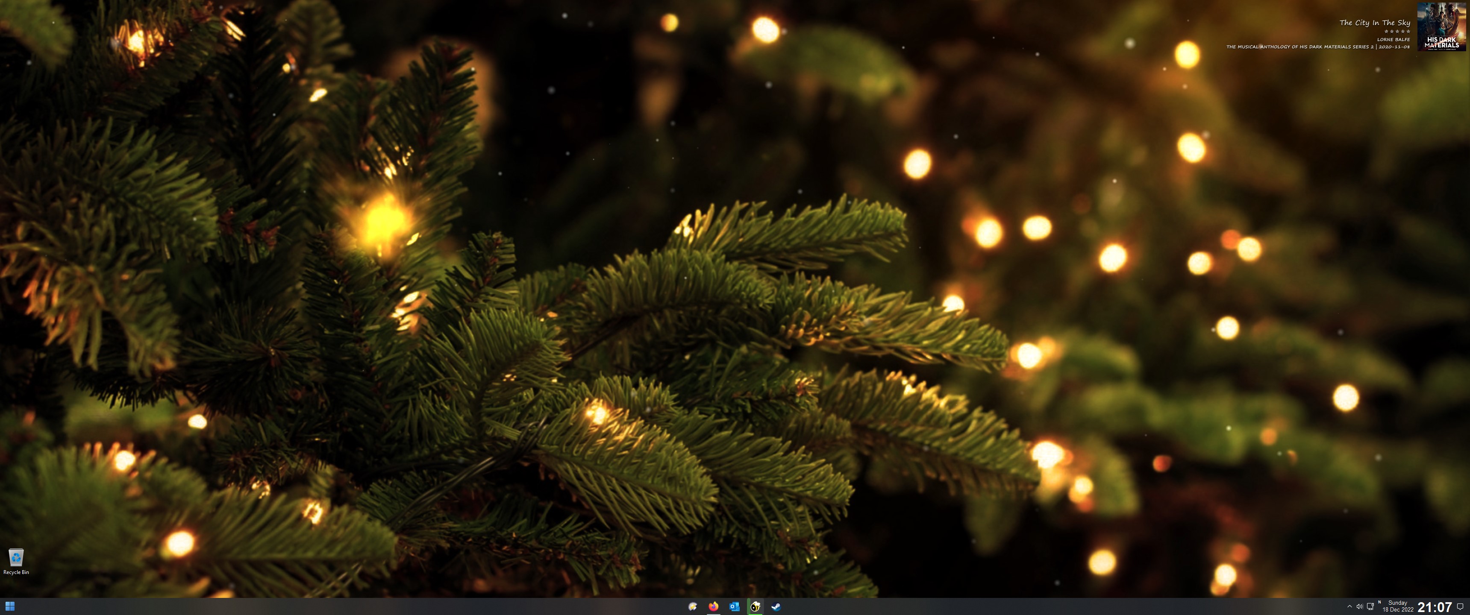Select the Recycle Bin desktop icon
Screen dimensions: 1470x615
coord(16,557)
